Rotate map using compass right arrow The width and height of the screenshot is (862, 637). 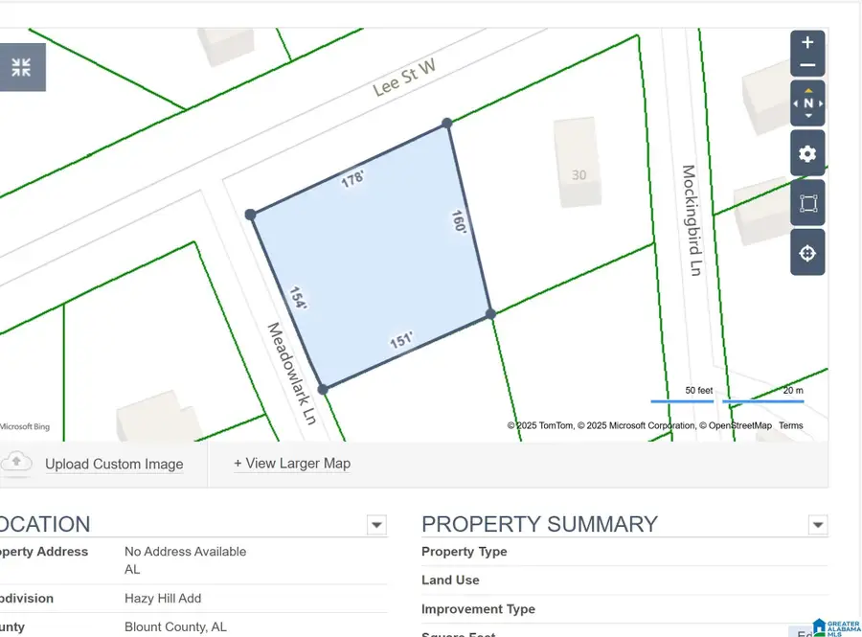[x=820, y=103]
